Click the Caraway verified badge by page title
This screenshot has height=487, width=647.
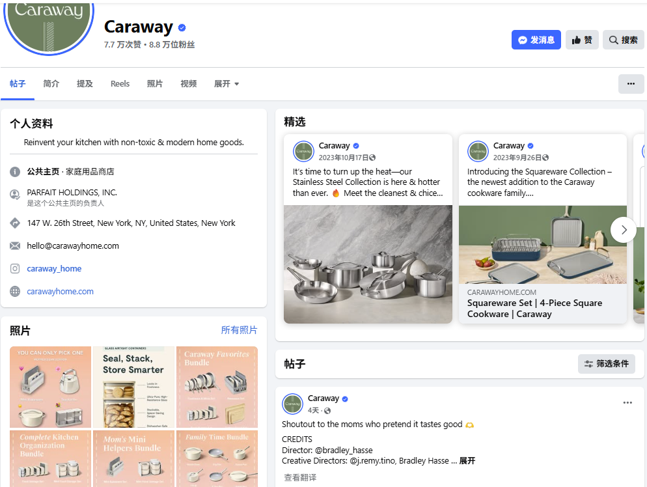(x=182, y=27)
